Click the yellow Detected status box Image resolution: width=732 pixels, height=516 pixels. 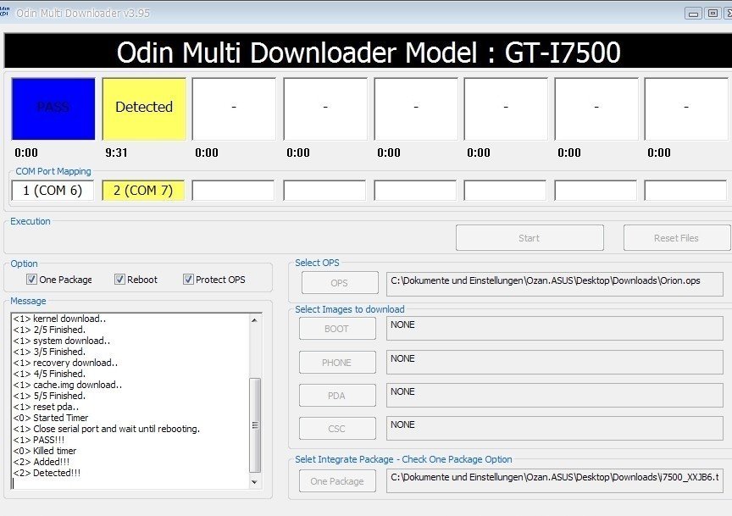click(x=144, y=108)
